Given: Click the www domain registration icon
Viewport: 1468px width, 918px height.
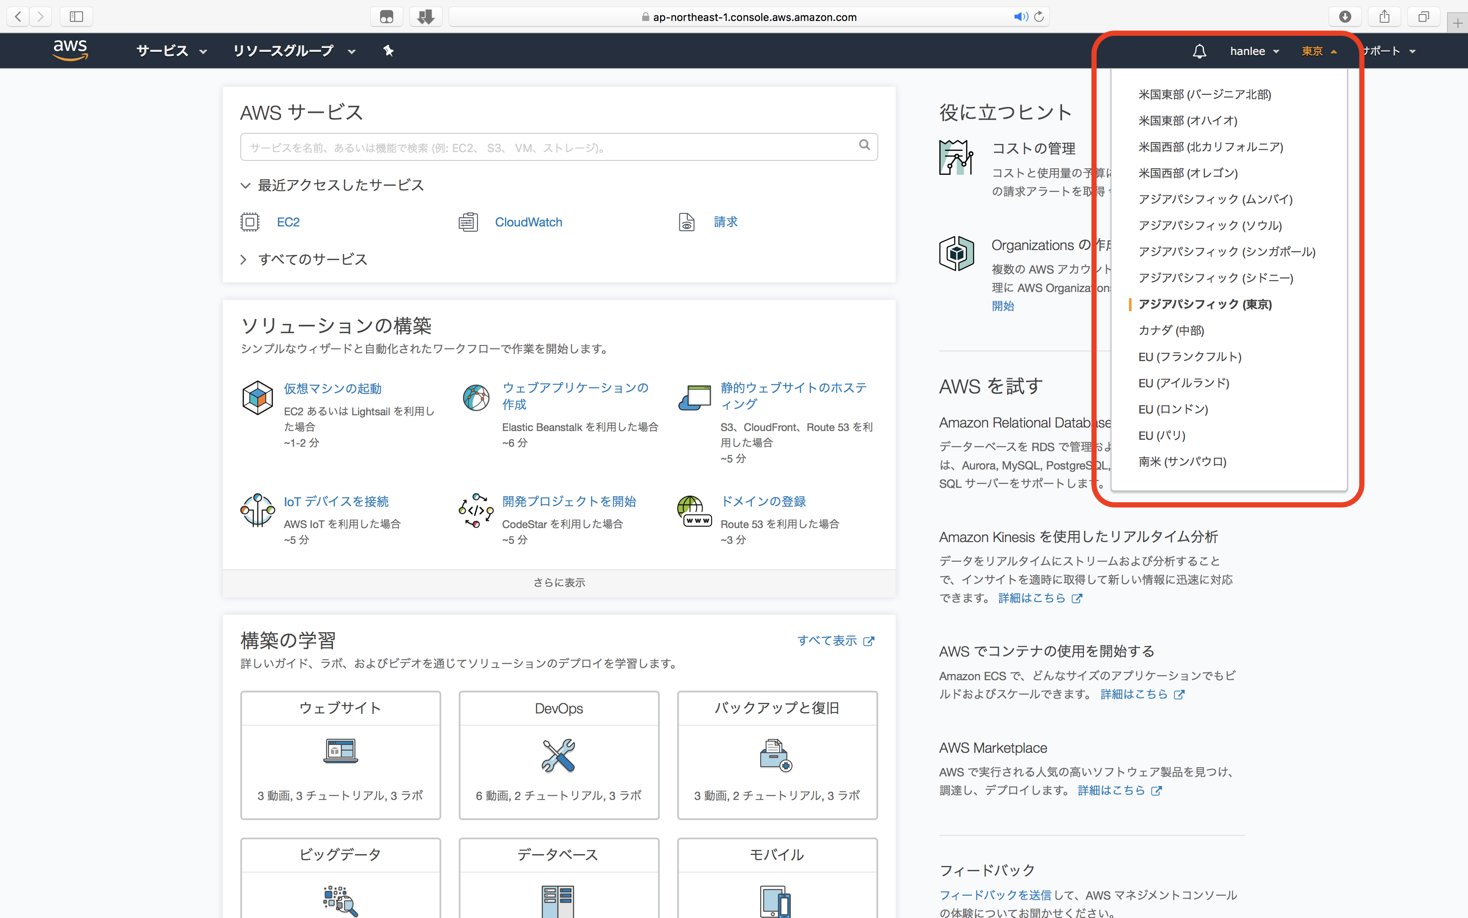Looking at the screenshot, I should (x=695, y=511).
